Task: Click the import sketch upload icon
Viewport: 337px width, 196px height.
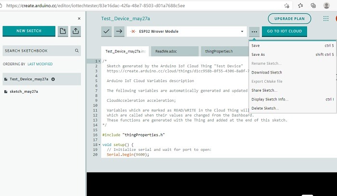Action: tap(76, 31)
